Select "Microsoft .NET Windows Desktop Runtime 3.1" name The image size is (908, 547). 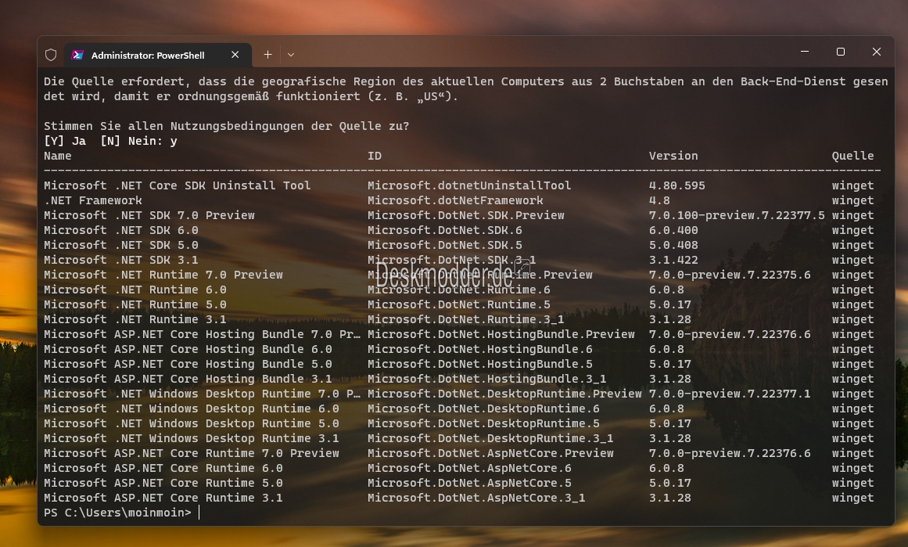(192, 439)
